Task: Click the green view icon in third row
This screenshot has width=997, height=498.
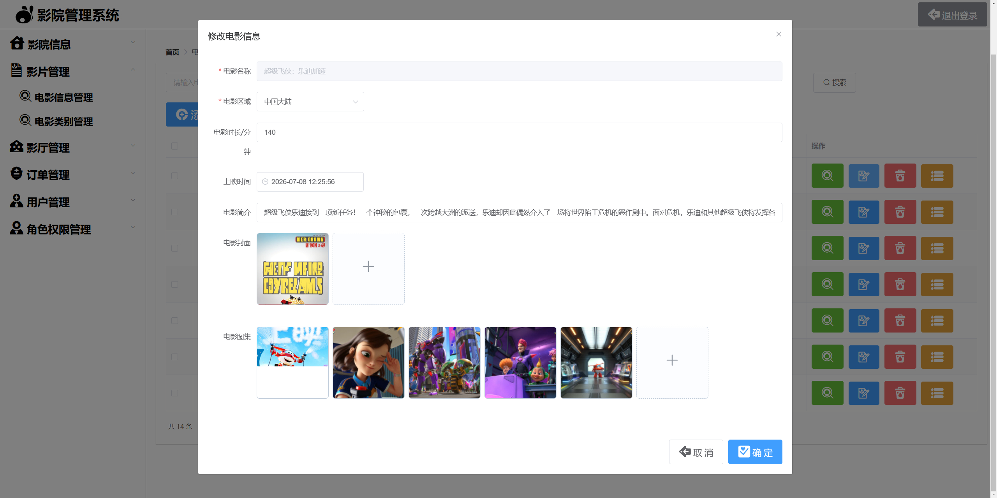Action: (827, 248)
